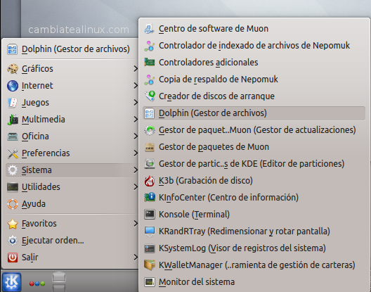Click the KWalletManager wallet icon
Image resolution: width=371 pixels, height=292 pixels.
click(x=150, y=265)
